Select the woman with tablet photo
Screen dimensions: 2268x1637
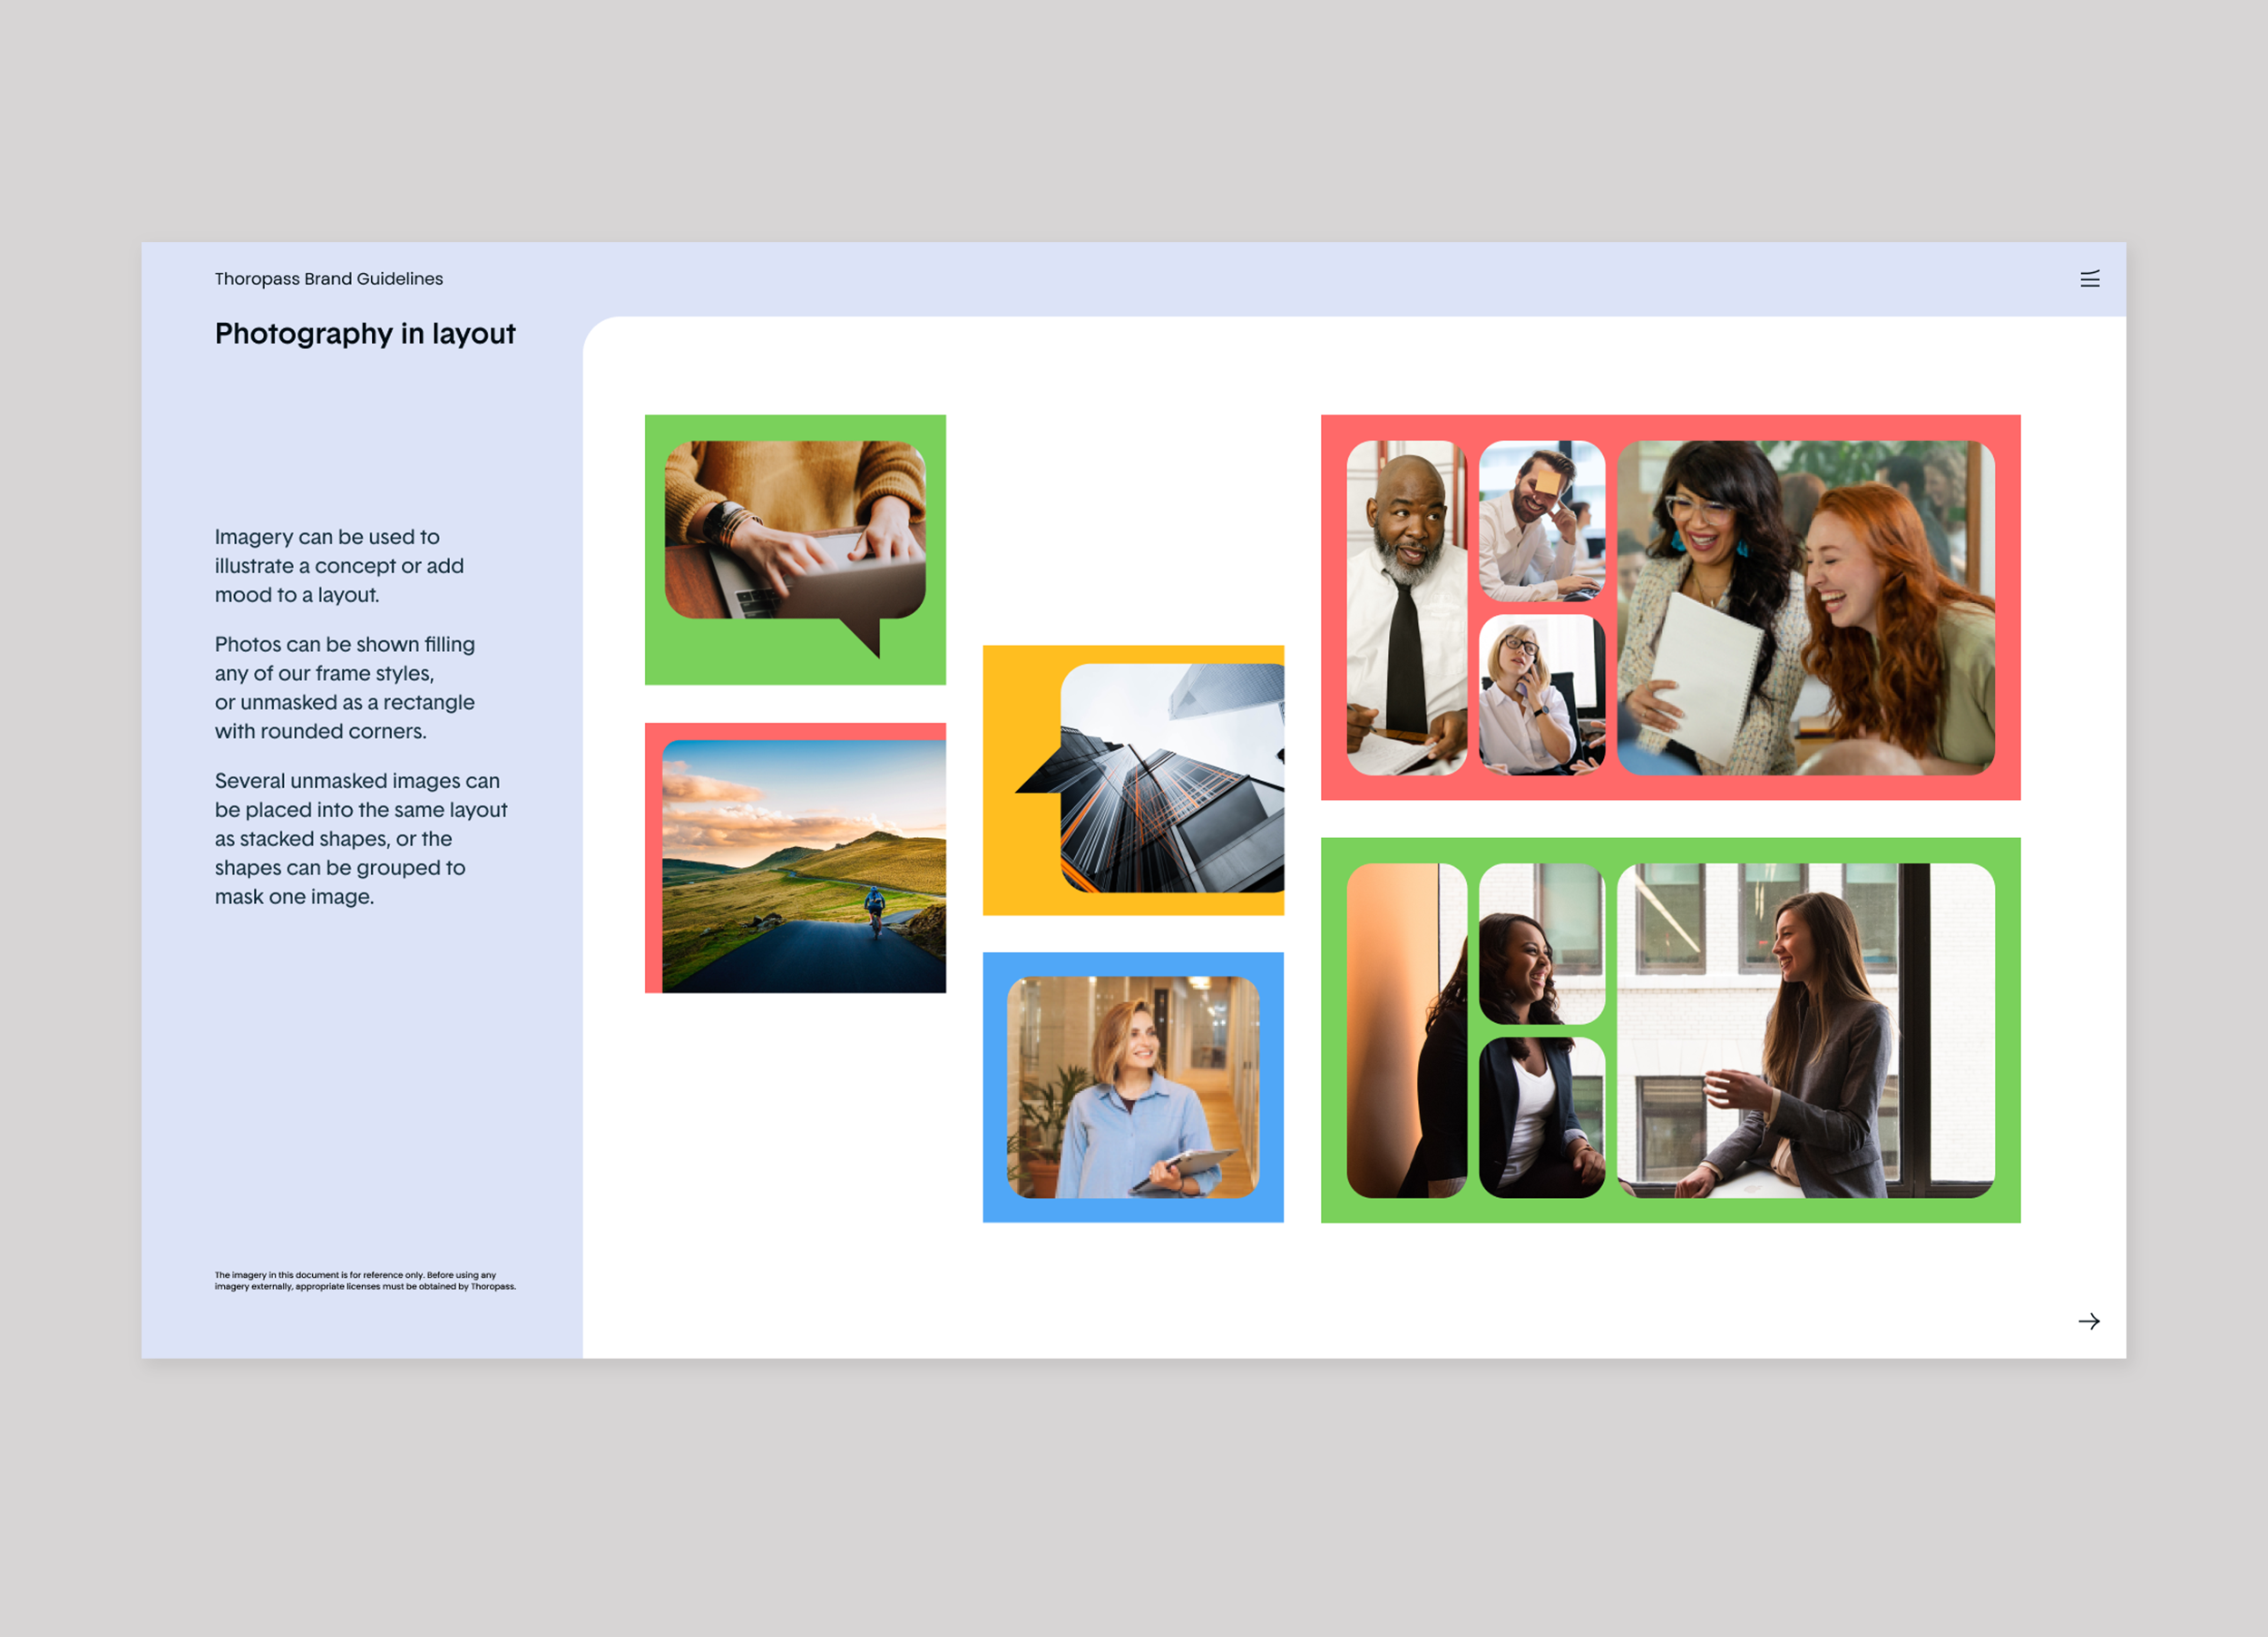click(x=1132, y=1087)
